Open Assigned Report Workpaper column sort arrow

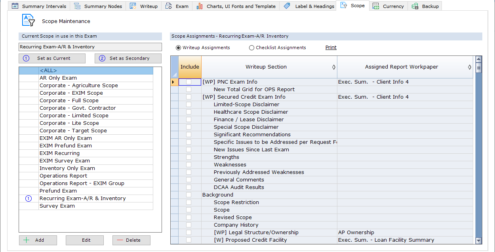pyautogui.click(x=469, y=67)
